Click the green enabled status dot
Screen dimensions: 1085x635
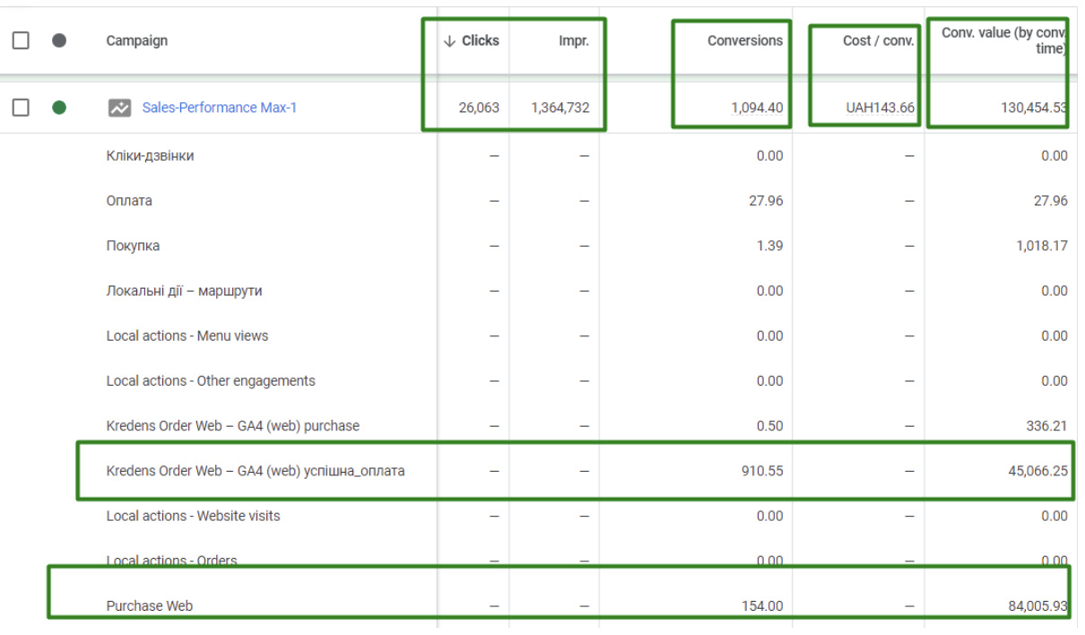point(59,108)
